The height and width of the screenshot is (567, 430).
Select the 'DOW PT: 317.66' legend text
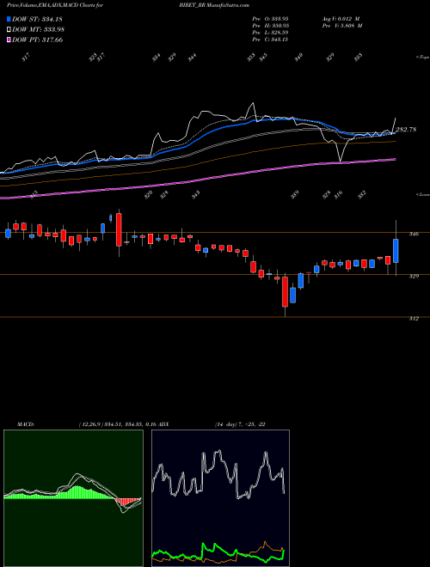point(38,40)
